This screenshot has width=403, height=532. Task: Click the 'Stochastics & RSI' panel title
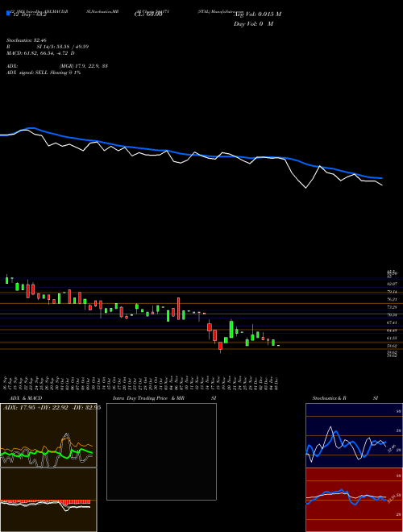345,398
